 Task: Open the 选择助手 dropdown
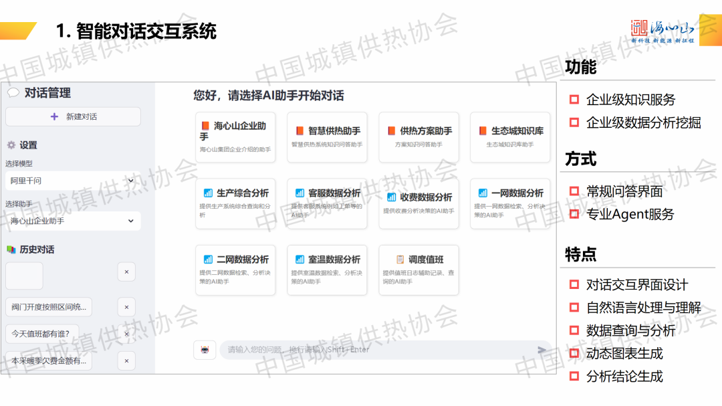[x=73, y=221]
